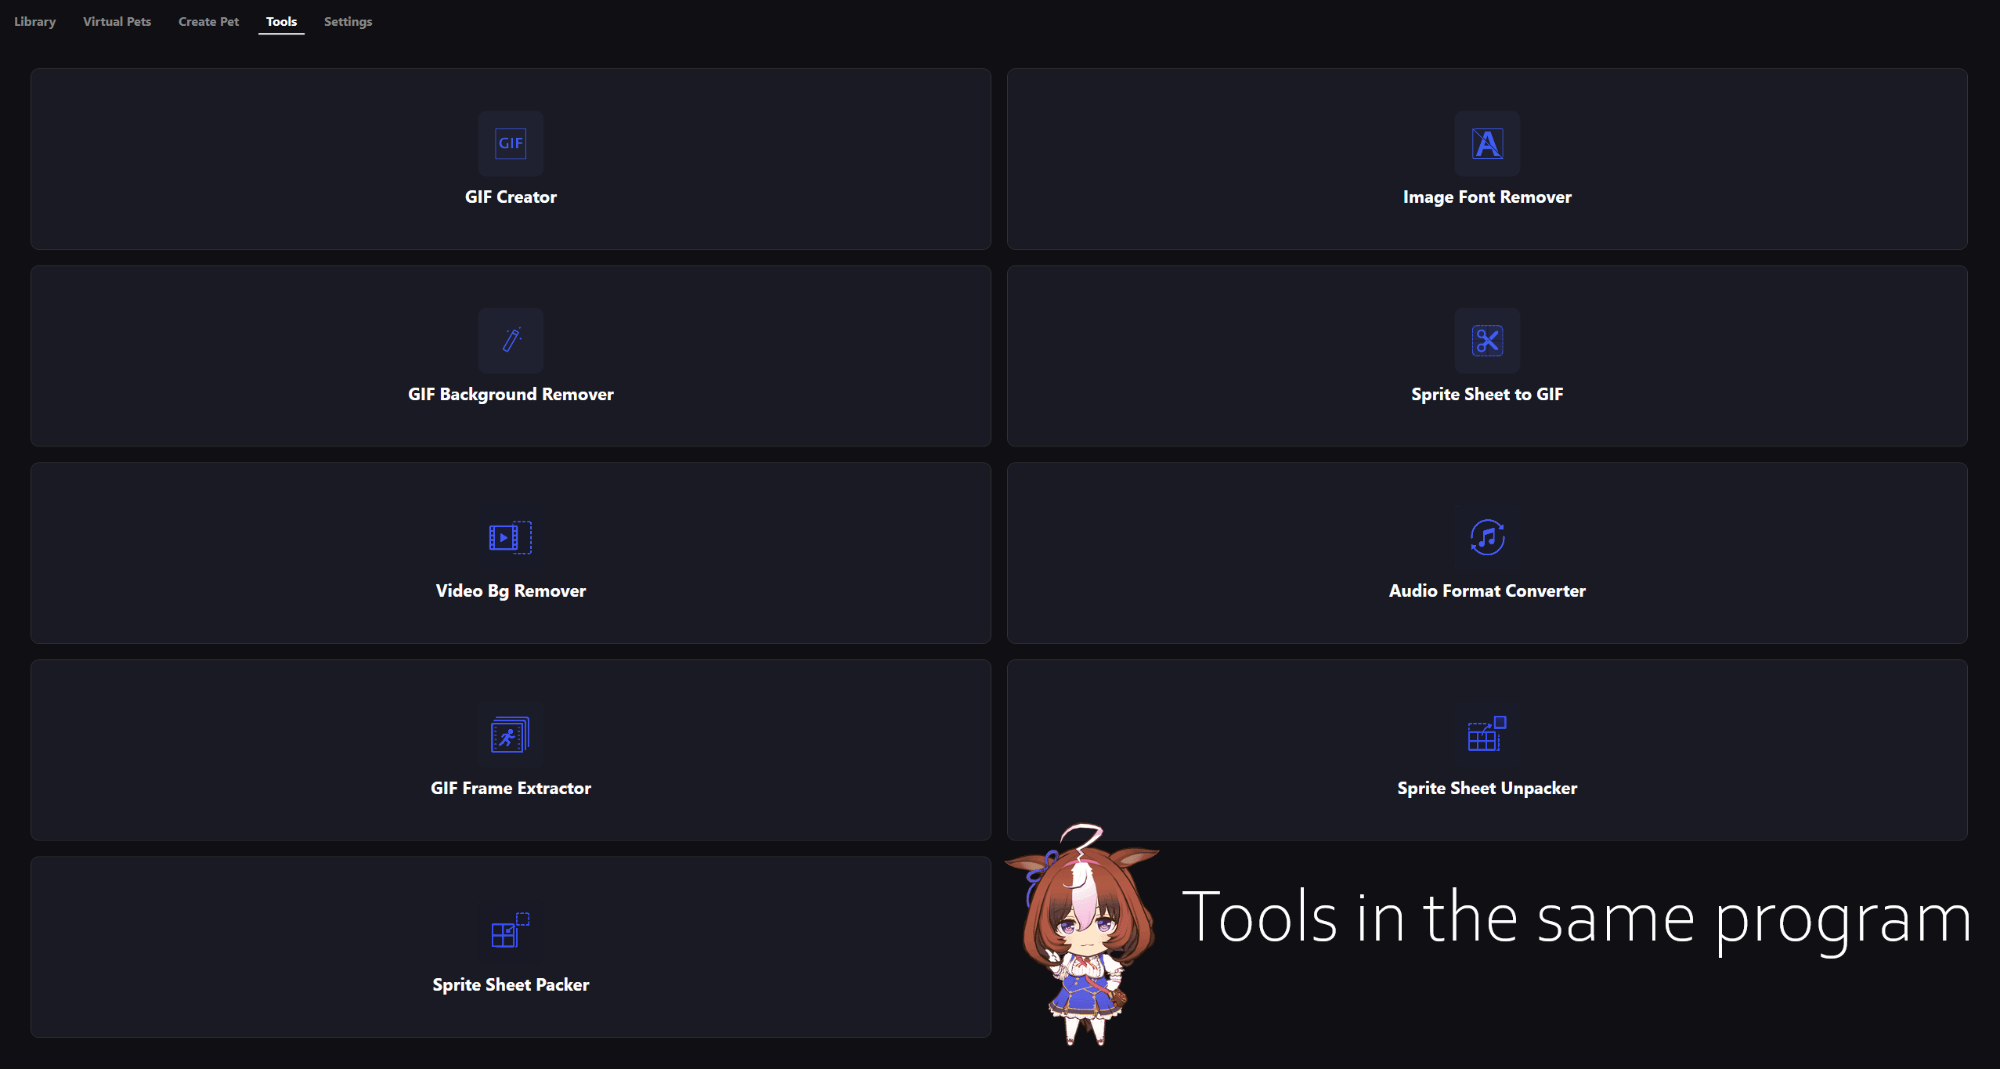Click the chibi virtual pet character
The width and height of the screenshot is (2000, 1069).
(x=1083, y=936)
